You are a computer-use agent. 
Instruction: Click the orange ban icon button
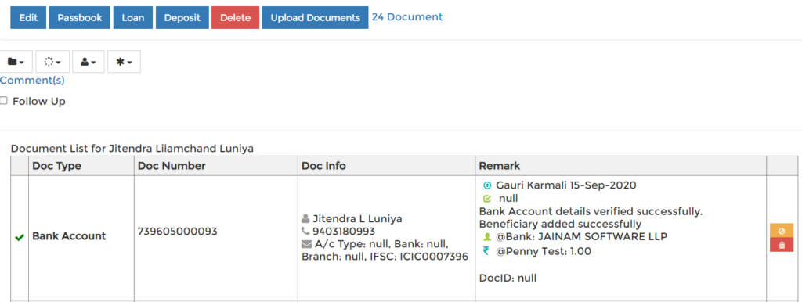(x=781, y=231)
